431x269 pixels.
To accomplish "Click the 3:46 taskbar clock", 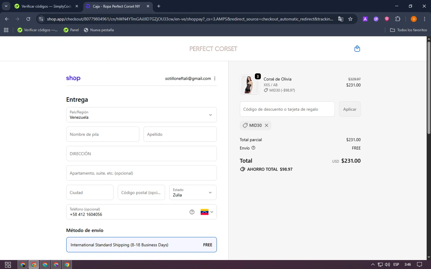I will click(x=407, y=264).
